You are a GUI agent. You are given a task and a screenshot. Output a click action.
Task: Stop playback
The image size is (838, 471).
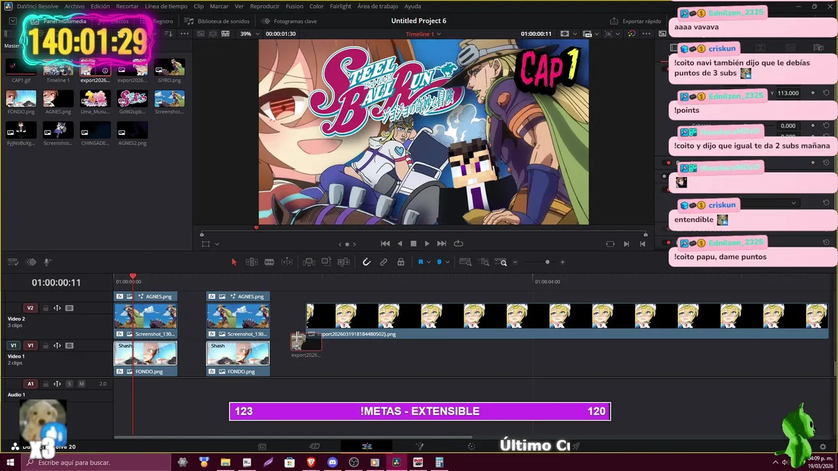click(x=413, y=243)
